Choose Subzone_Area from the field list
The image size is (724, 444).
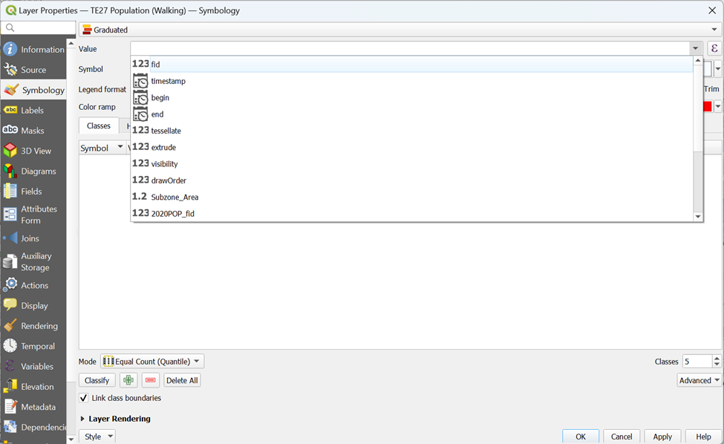[175, 197]
